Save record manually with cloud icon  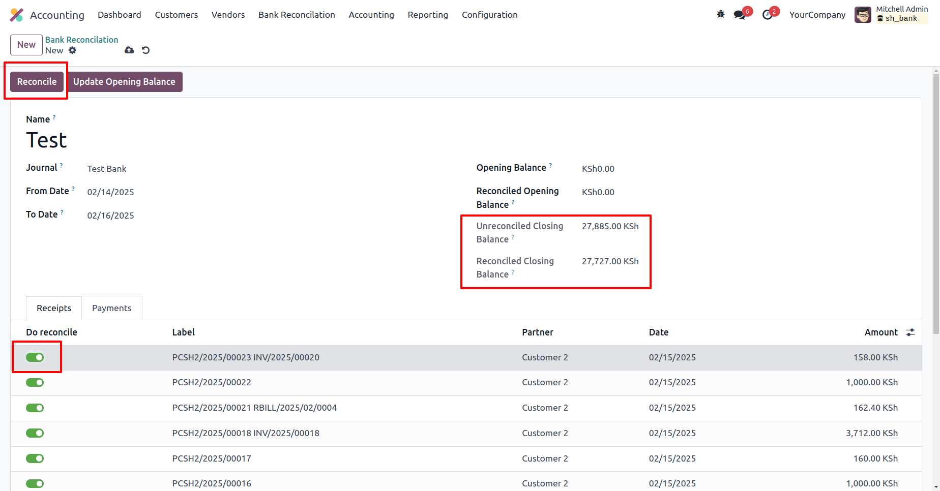[x=129, y=50]
